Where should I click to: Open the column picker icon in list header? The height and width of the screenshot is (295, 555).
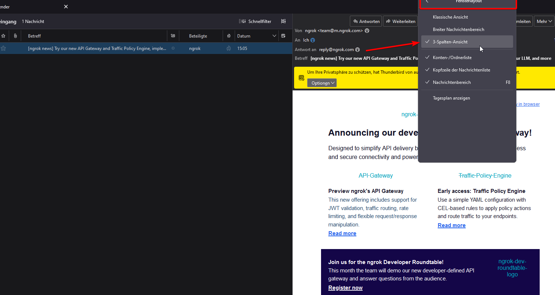coord(283,36)
